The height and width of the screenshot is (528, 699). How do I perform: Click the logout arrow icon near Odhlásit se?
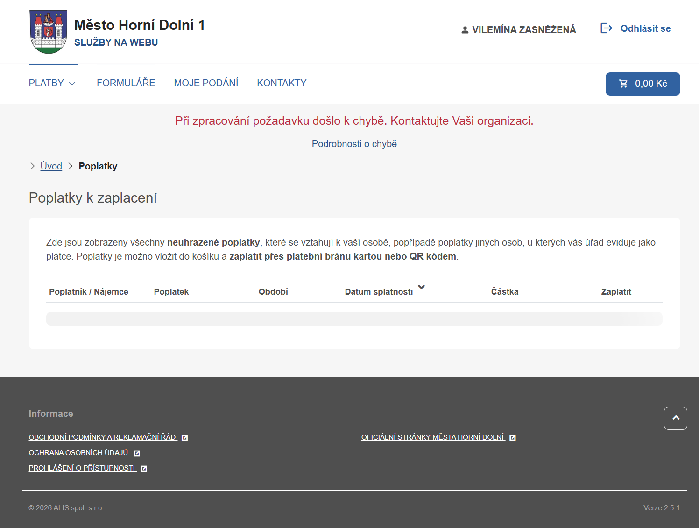[607, 28]
